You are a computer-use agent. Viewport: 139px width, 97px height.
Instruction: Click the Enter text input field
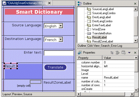pos(59,53)
